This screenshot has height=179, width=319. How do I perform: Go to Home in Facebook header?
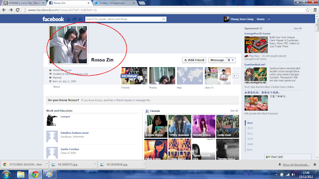coord(261,19)
